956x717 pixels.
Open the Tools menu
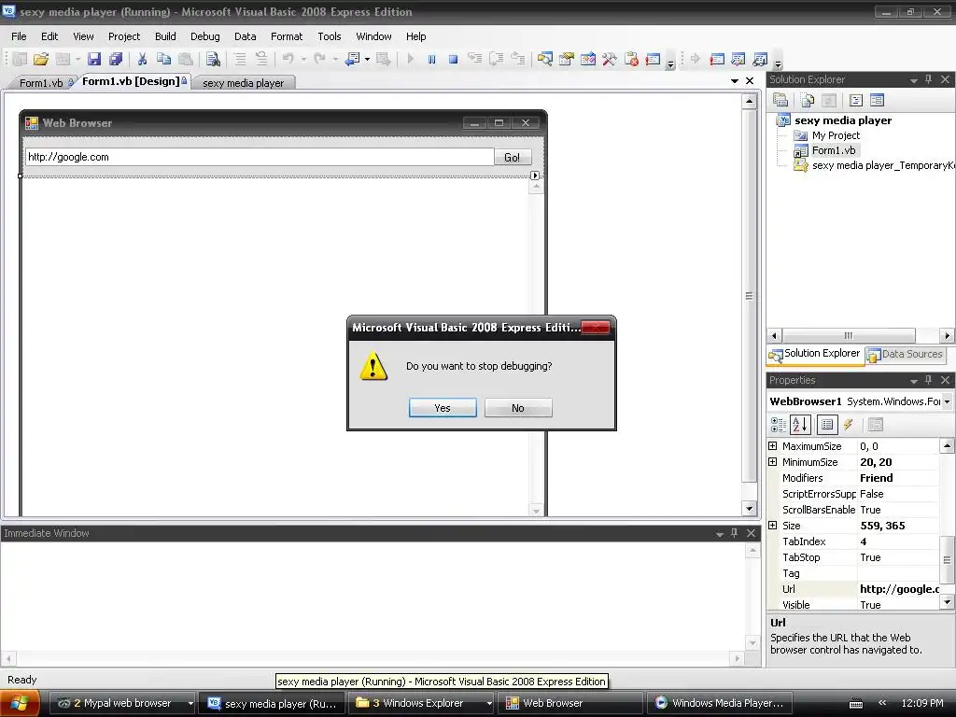click(x=330, y=36)
